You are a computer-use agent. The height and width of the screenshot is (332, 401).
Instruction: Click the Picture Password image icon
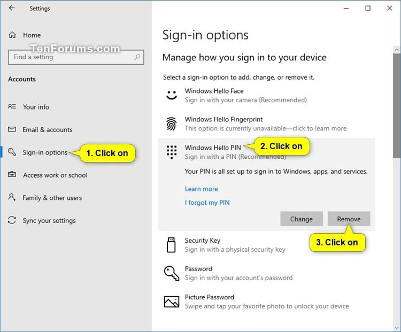[x=171, y=302]
